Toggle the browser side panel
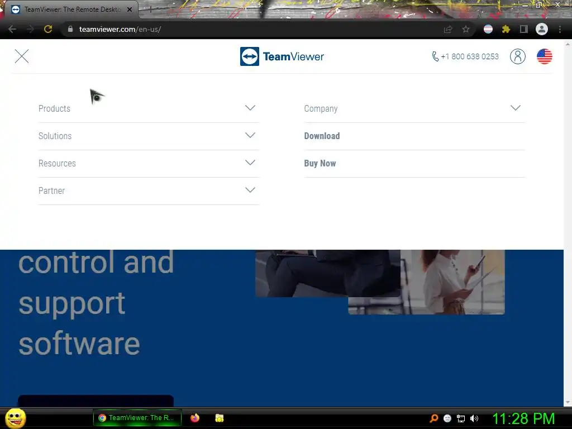This screenshot has height=429, width=572. click(524, 29)
